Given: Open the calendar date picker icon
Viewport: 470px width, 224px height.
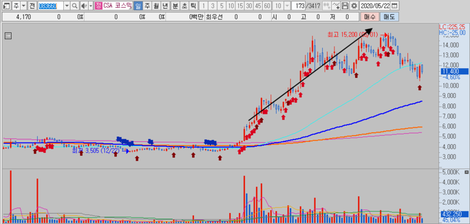Looking at the screenshot, I should pyautogui.click(x=395, y=5).
